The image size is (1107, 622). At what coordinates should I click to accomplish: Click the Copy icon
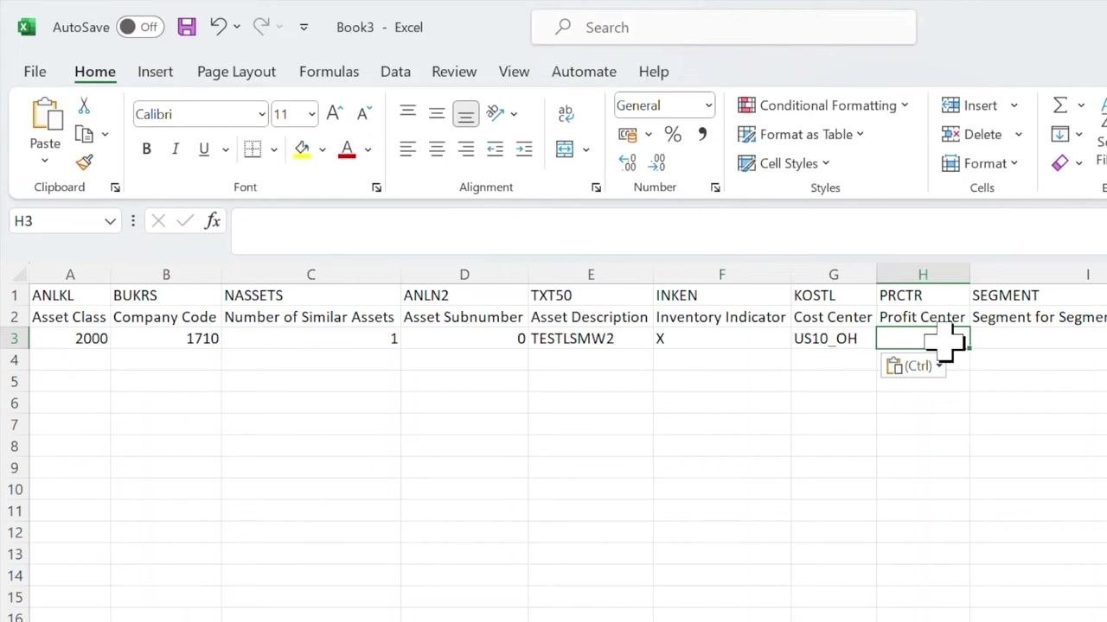click(x=84, y=134)
